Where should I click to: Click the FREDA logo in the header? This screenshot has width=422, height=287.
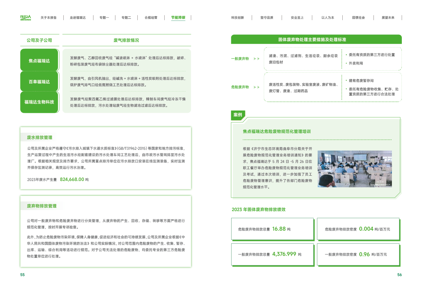point(25,17)
